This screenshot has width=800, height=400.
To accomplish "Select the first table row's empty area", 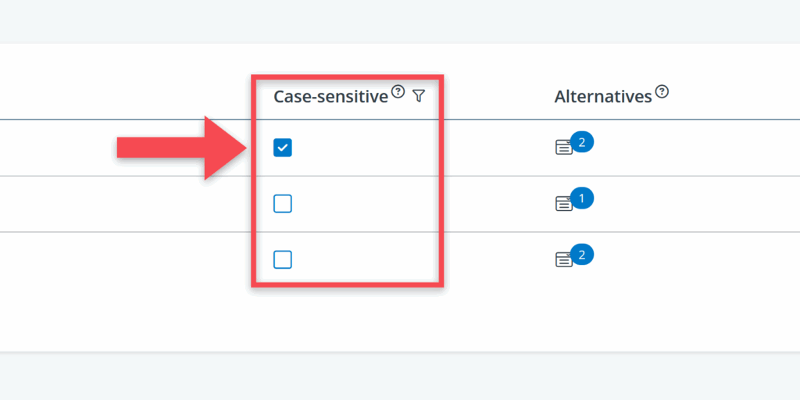I will pos(78,148).
